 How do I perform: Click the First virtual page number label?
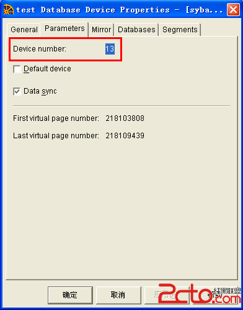pos(56,118)
